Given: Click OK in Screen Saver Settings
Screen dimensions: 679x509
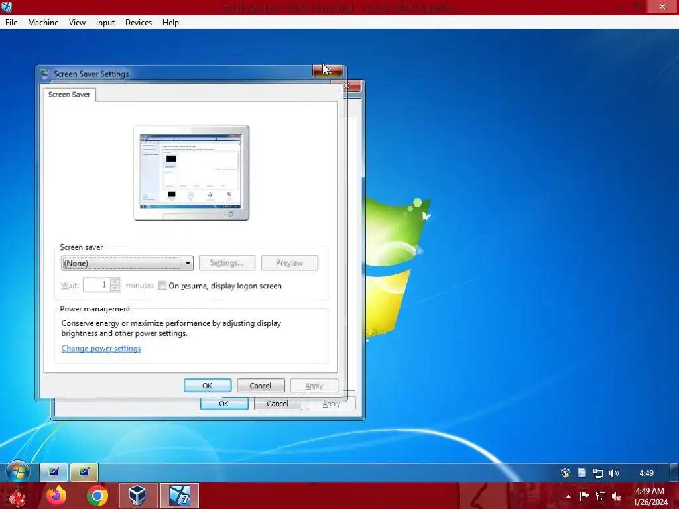Looking at the screenshot, I should pyautogui.click(x=208, y=386).
